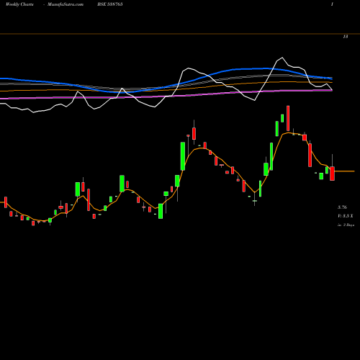Image resolution: width=360 pixels, height=360 pixels.
Task: Click the "V: 3.5 X" volume label
Action: point(346,216)
